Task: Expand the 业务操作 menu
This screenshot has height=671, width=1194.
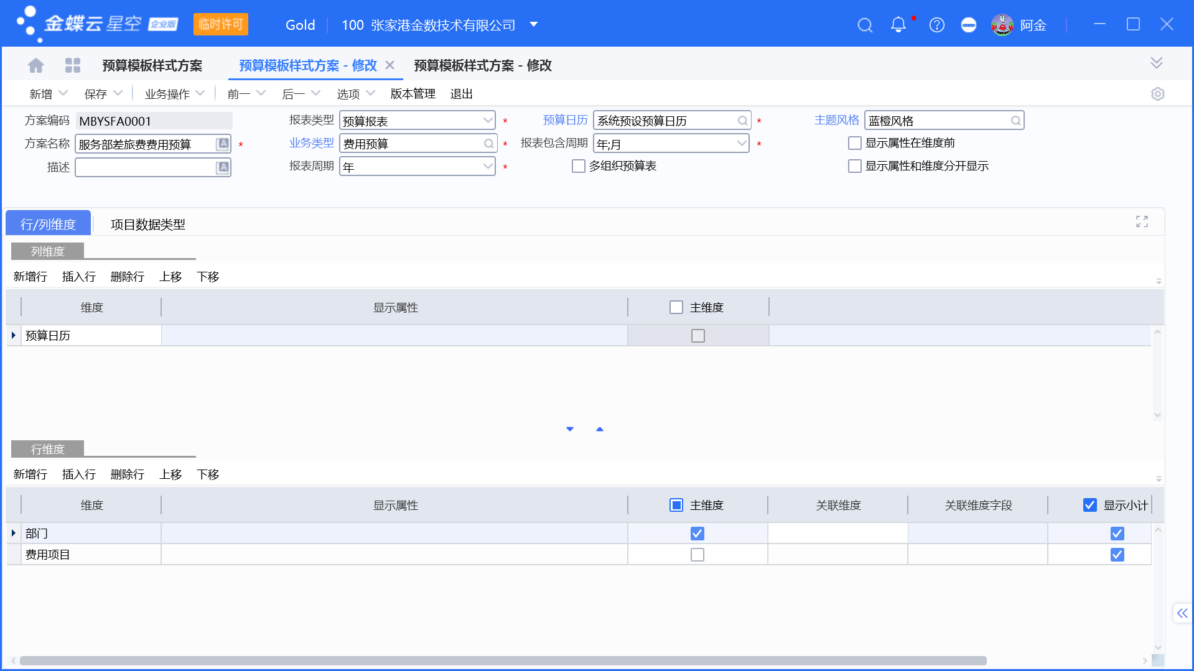Action: tap(200, 93)
